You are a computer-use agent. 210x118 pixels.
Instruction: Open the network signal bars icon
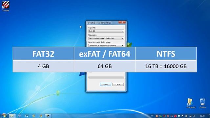click(x=190, y=116)
